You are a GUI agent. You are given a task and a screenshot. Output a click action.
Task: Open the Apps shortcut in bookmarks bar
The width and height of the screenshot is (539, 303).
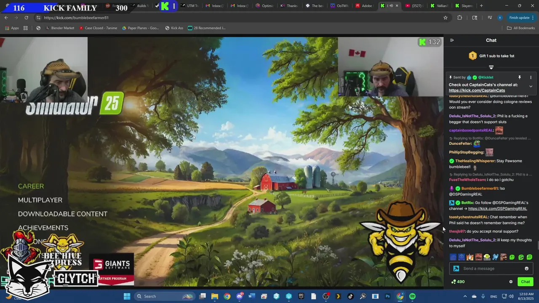(12, 28)
